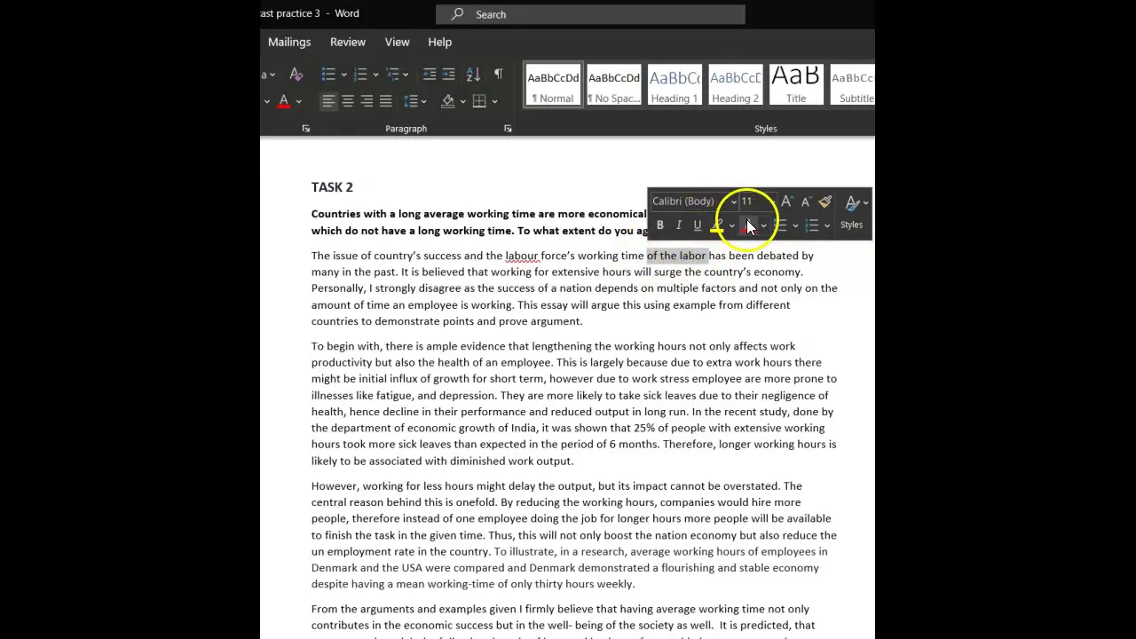Click Multilevel List icon in ribbon
The height and width of the screenshot is (639, 1136).
392,75
